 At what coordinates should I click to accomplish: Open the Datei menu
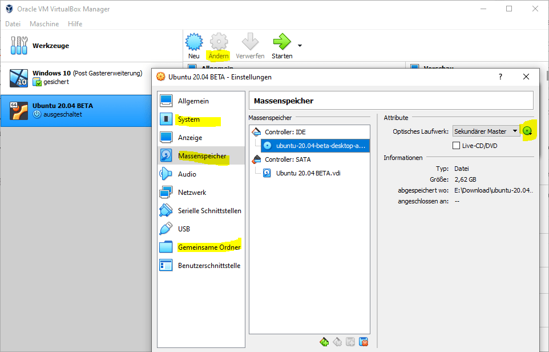[13, 24]
